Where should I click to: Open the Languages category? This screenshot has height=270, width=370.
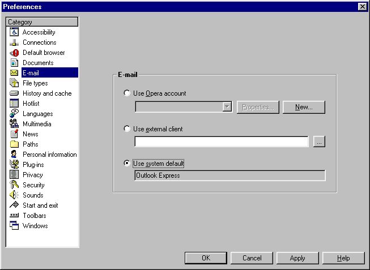click(38, 114)
